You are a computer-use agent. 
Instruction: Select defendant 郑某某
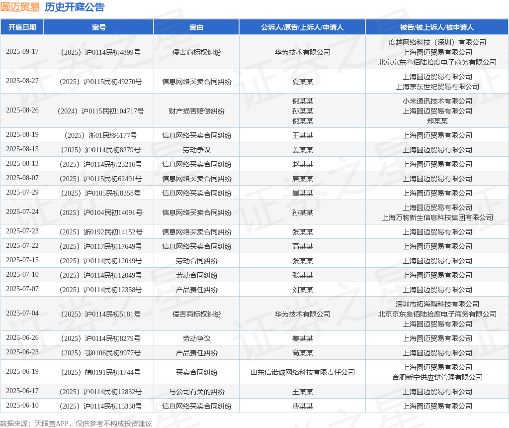[437, 121]
